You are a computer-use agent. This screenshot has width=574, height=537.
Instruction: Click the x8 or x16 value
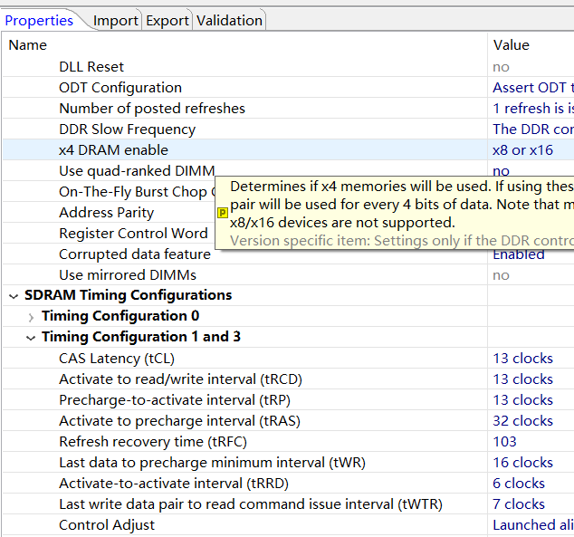[522, 150]
